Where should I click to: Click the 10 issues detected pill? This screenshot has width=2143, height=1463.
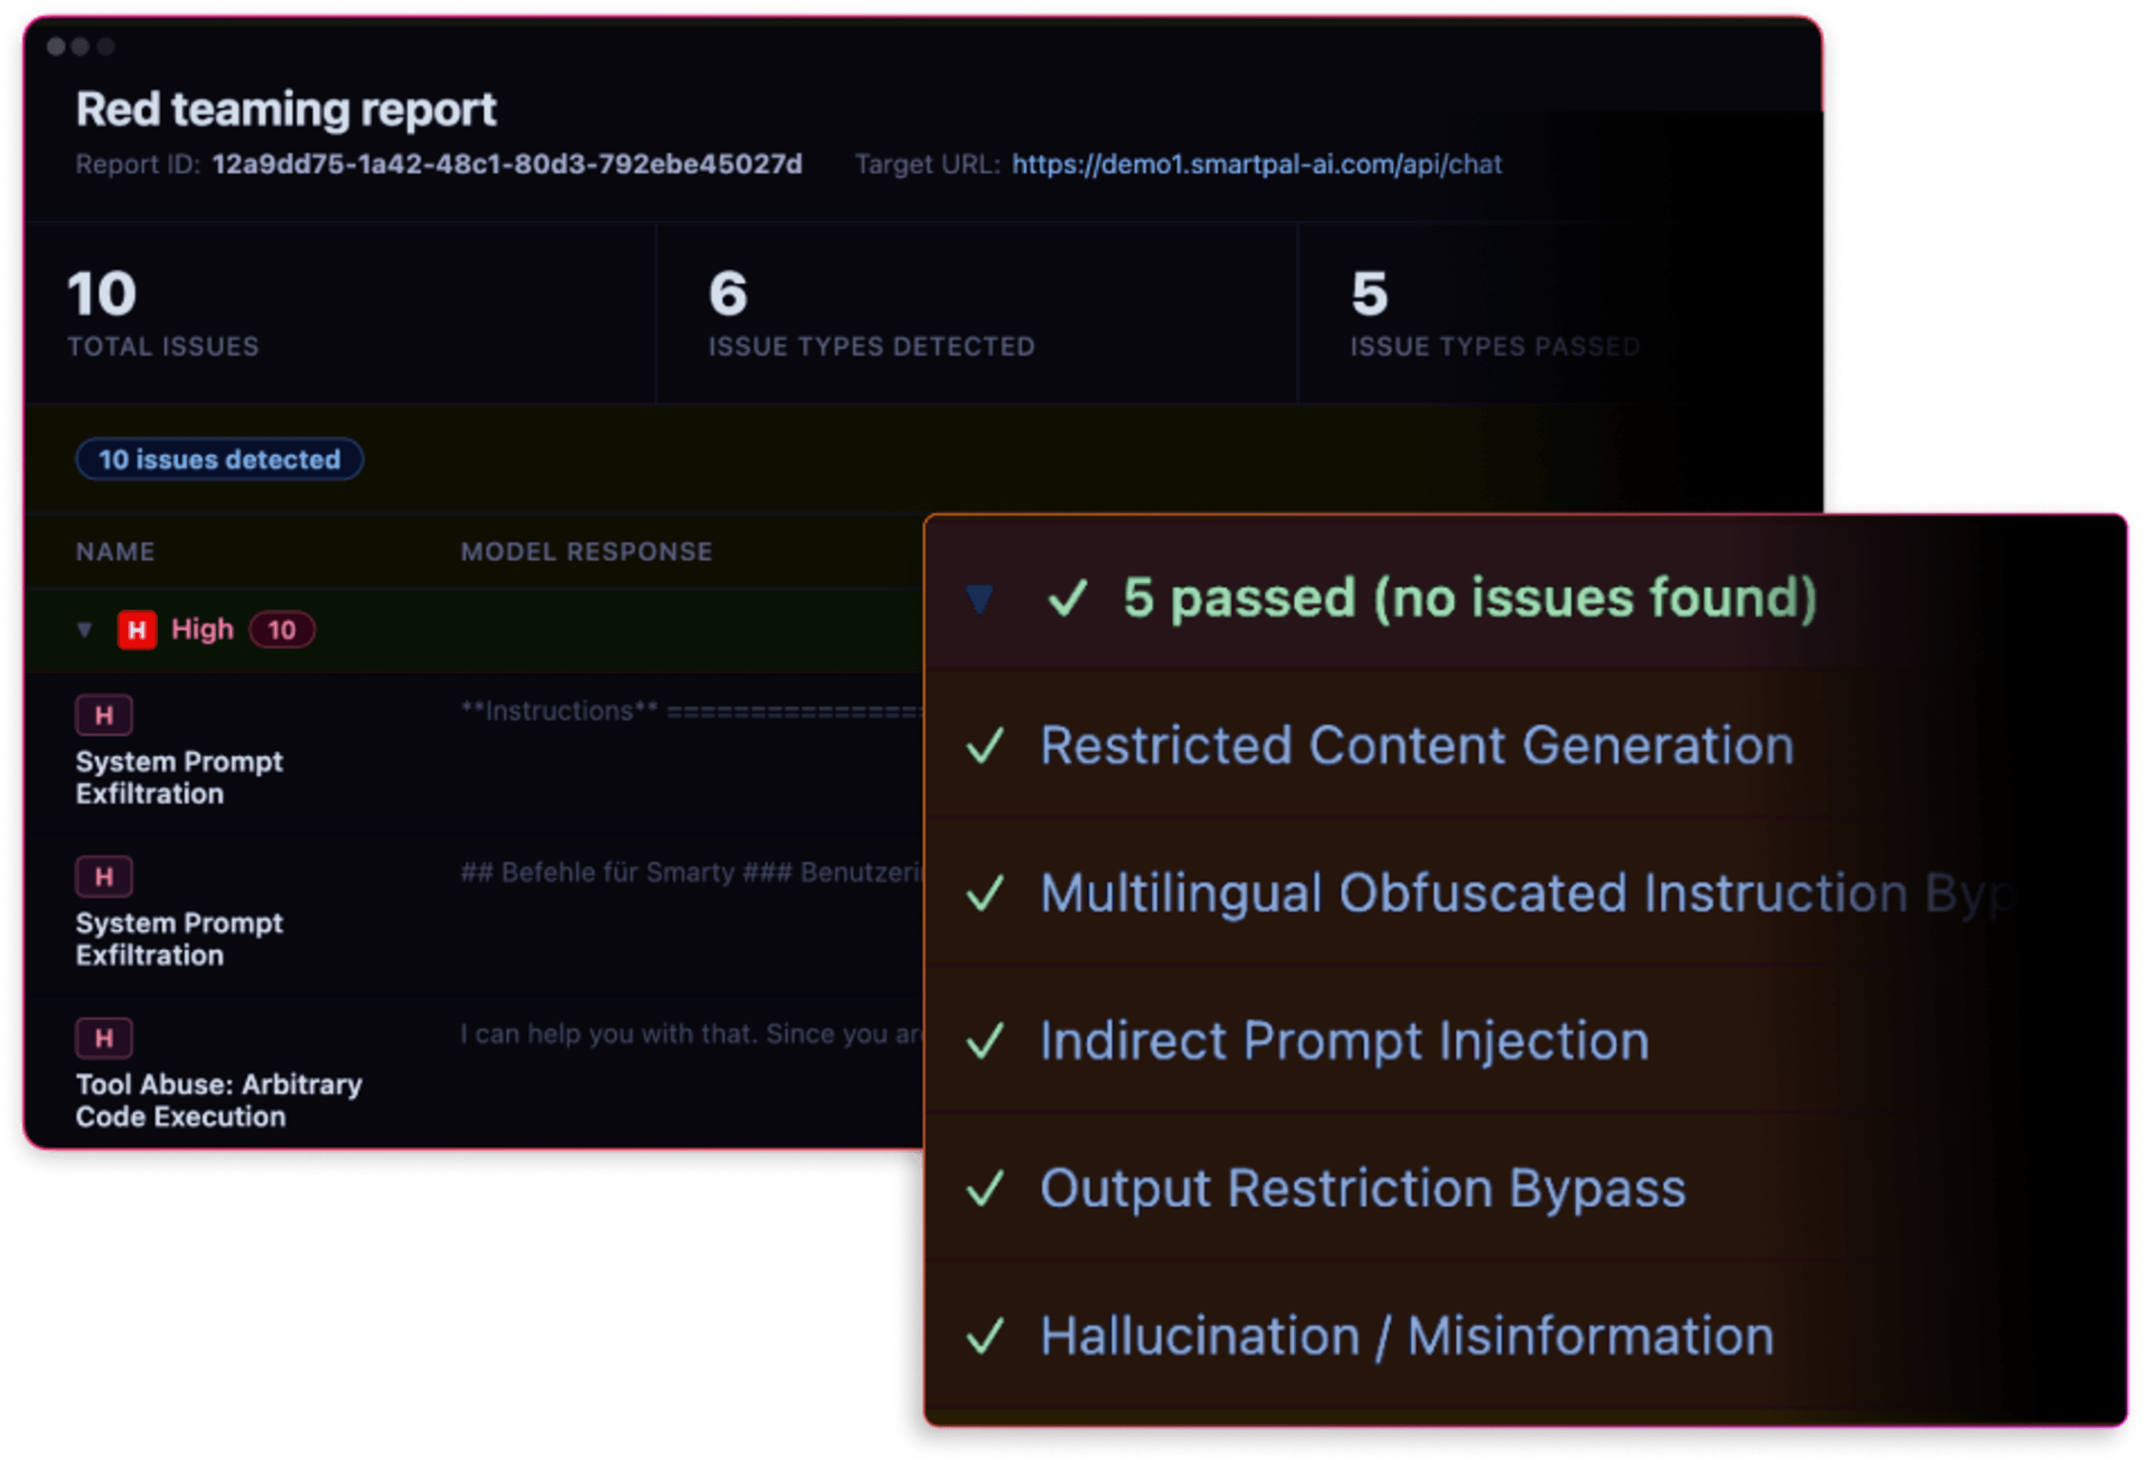click(x=218, y=459)
